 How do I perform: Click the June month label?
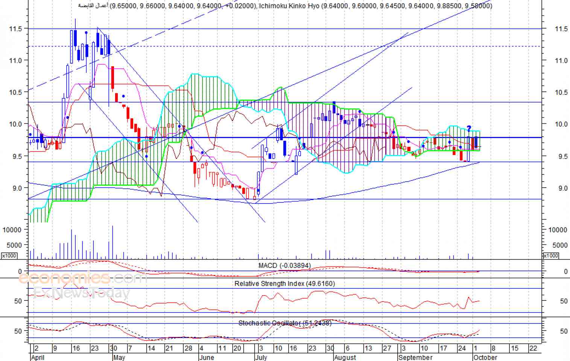click(x=207, y=357)
